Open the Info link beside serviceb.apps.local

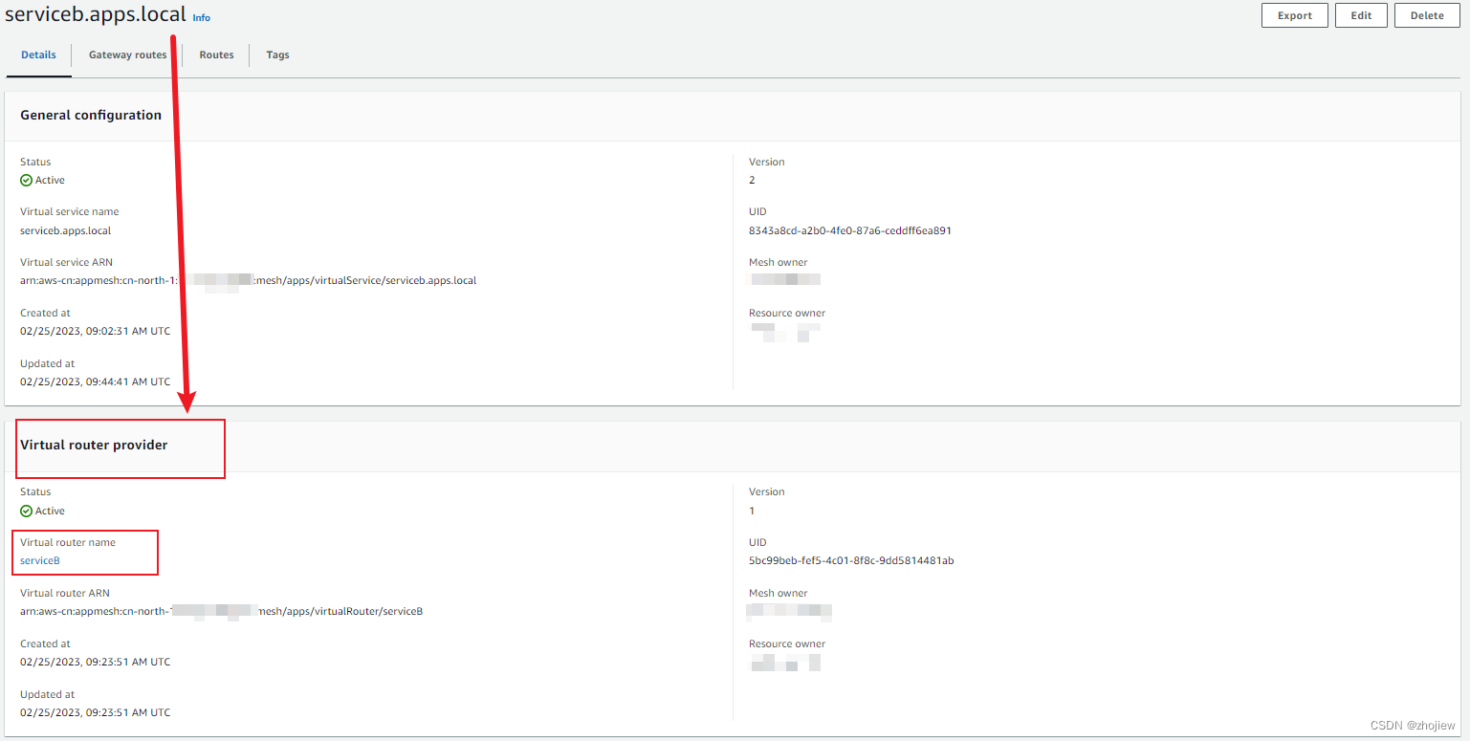click(x=201, y=17)
